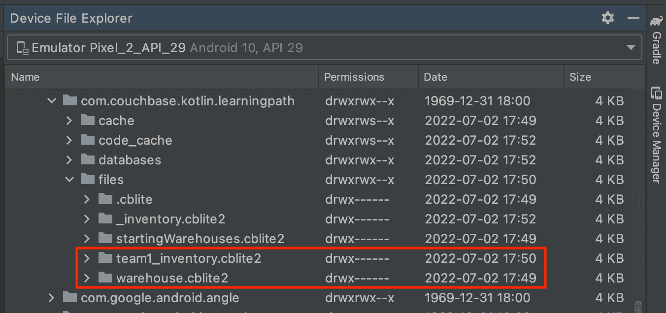Open the Device Manager tool window tab
Screen dimensions: 666x313
pyautogui.click(x=656, y=135)
